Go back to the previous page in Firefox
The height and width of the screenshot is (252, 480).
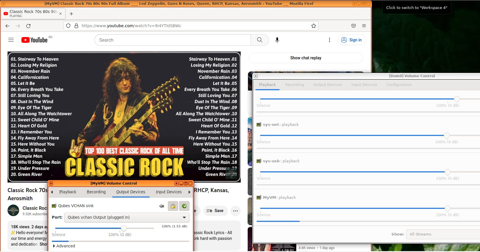pos(8,26)
